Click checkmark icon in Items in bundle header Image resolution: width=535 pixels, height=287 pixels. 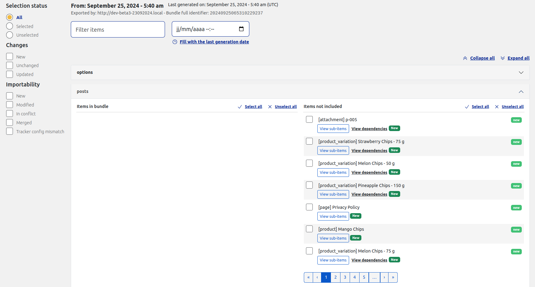240,107
